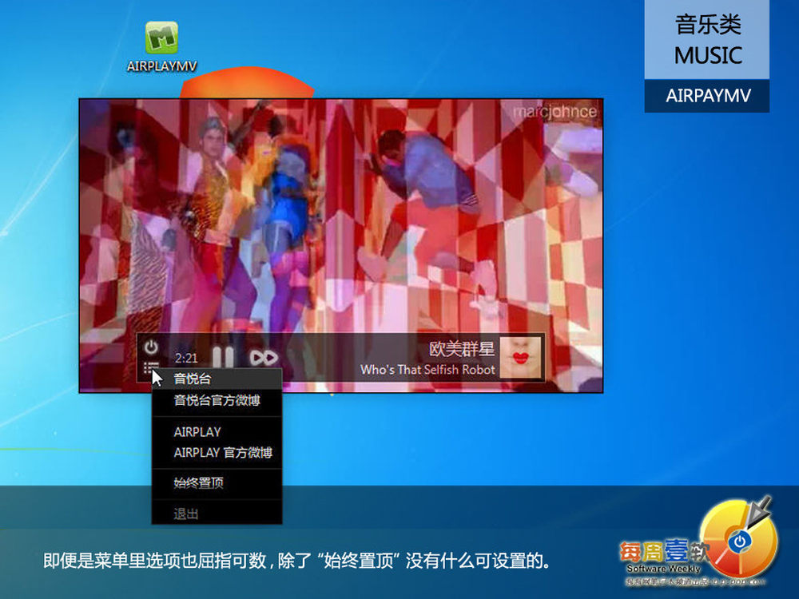This screenshot has width=799, height=599.
Task: Click the red lips album thumbnail
Action: tap(520, 358)
